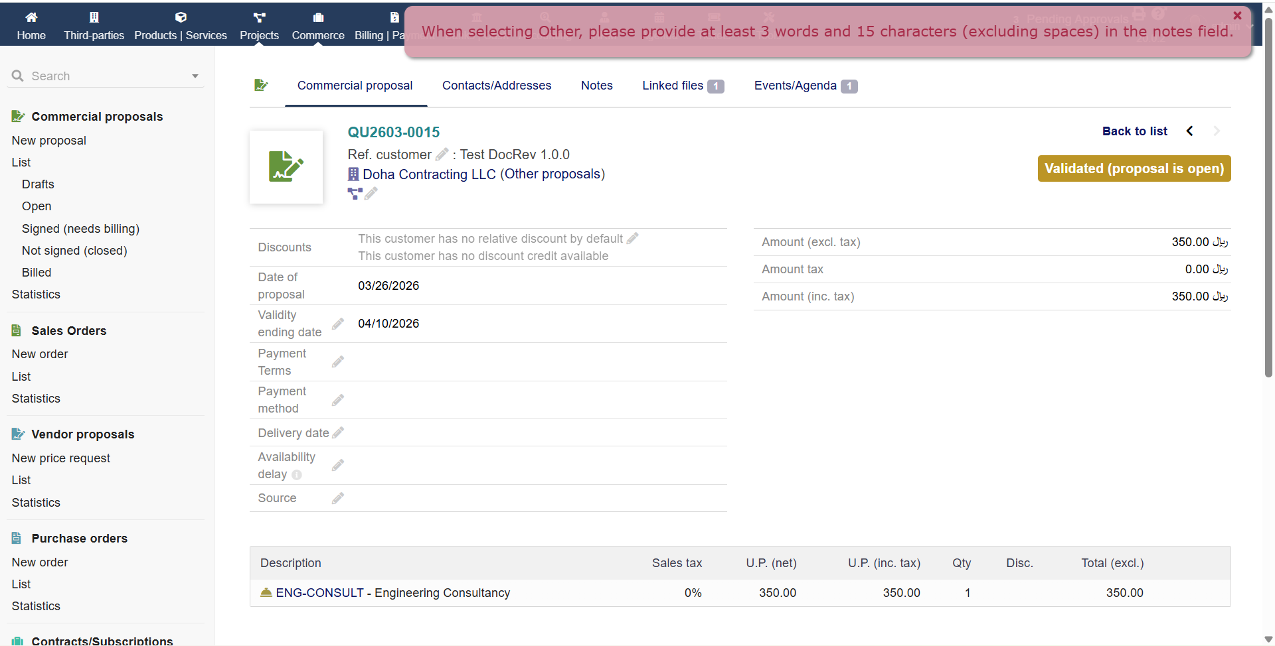Screen dimensions: 1275x646
Task: Edit Payment method using its pencil icon
Action: tap(338, 400)
